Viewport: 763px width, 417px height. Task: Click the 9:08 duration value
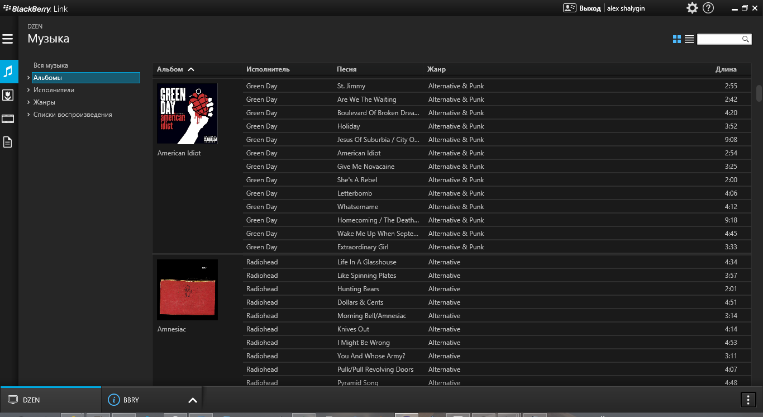click(731, 140)
